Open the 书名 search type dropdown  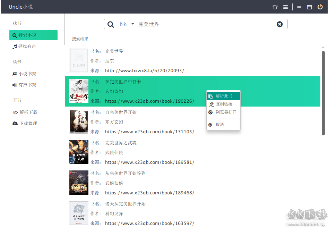point(127,24)
